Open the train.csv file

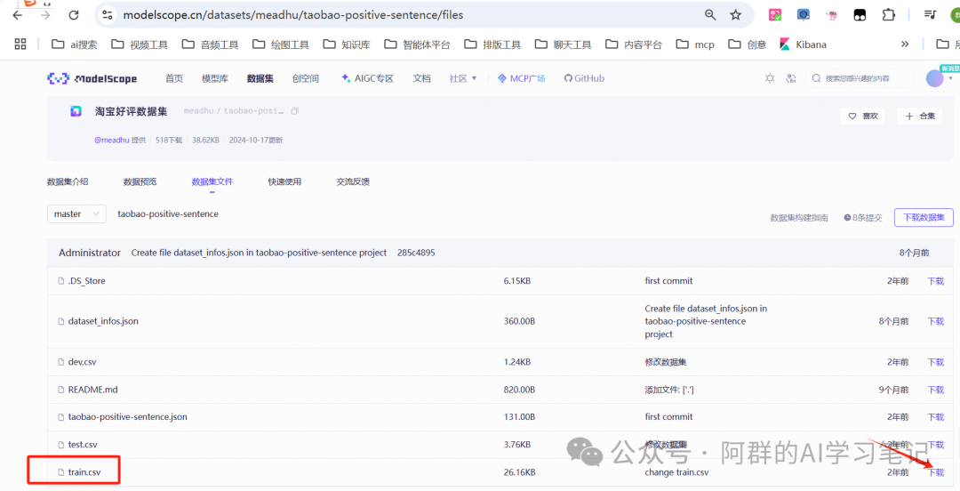[84, 472]
